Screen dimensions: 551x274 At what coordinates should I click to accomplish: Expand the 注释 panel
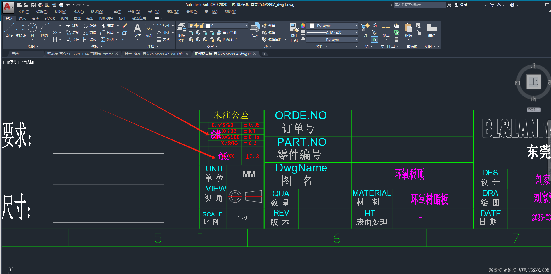(153, 46)
